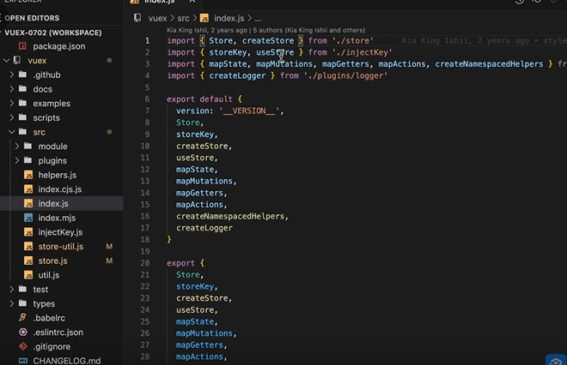Click mapMutations on line 13
The height and width of the screenshot is (365, 567).
(204, 181)
